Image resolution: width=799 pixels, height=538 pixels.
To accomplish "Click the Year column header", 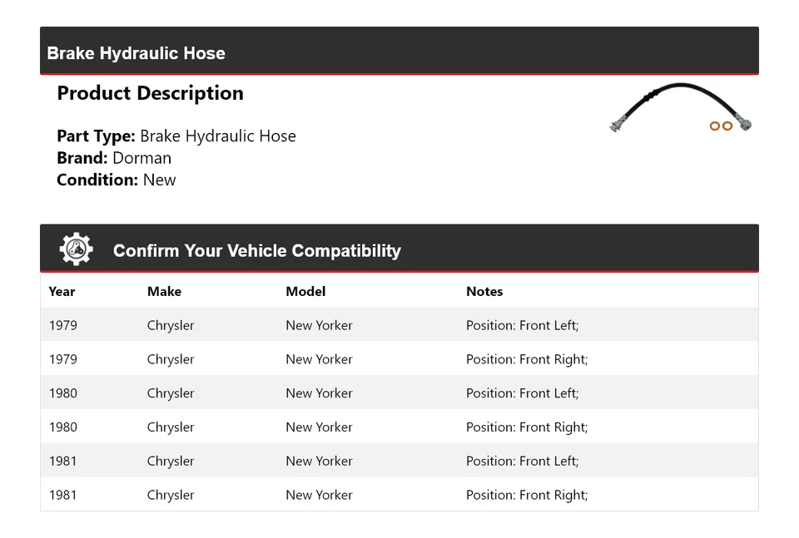I will point(62,291).
